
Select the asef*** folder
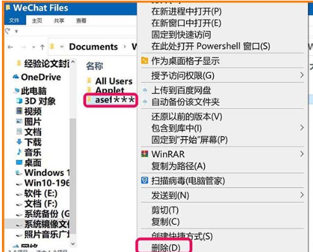coord(115,100)
